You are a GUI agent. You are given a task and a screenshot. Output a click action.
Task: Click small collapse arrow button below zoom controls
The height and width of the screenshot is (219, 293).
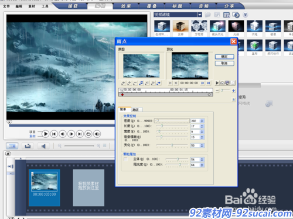(233, 99)
